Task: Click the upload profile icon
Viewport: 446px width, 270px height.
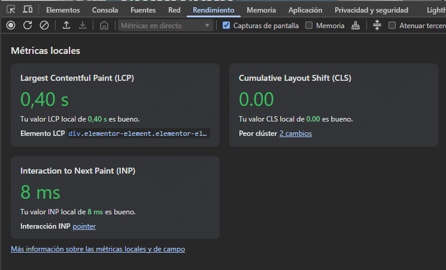Action: (66, 25)
